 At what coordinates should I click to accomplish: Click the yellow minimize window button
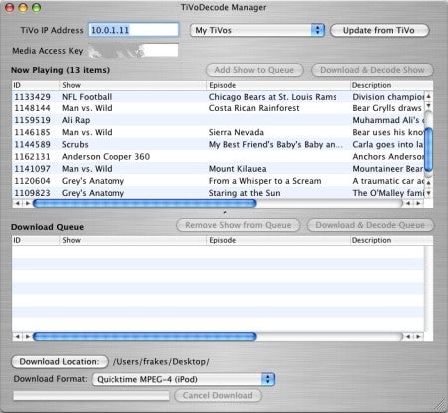pos(23,8)
